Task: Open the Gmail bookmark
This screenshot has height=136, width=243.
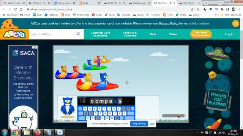Action: [25, 15]
